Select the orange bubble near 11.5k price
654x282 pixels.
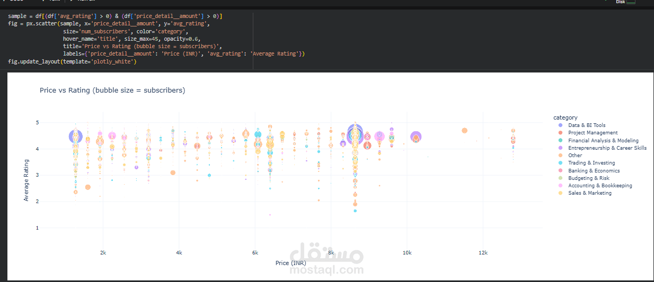pyautogui.click(x=464, y=130)
